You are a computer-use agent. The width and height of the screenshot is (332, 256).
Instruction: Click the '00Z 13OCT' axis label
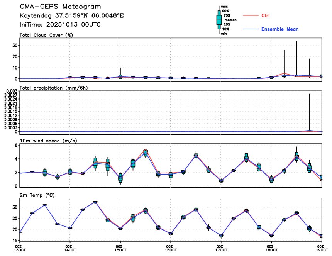20,248
